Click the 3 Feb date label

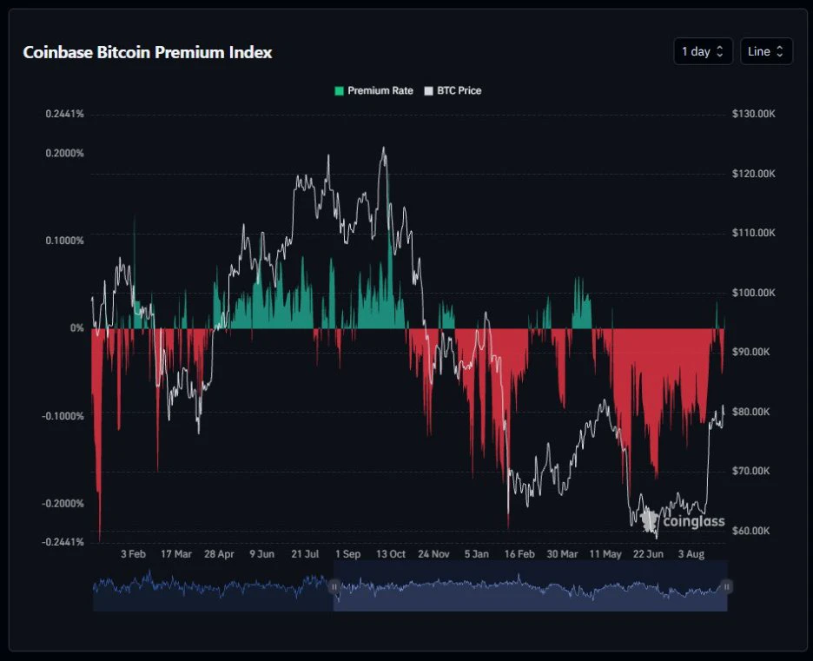[133, 554]
